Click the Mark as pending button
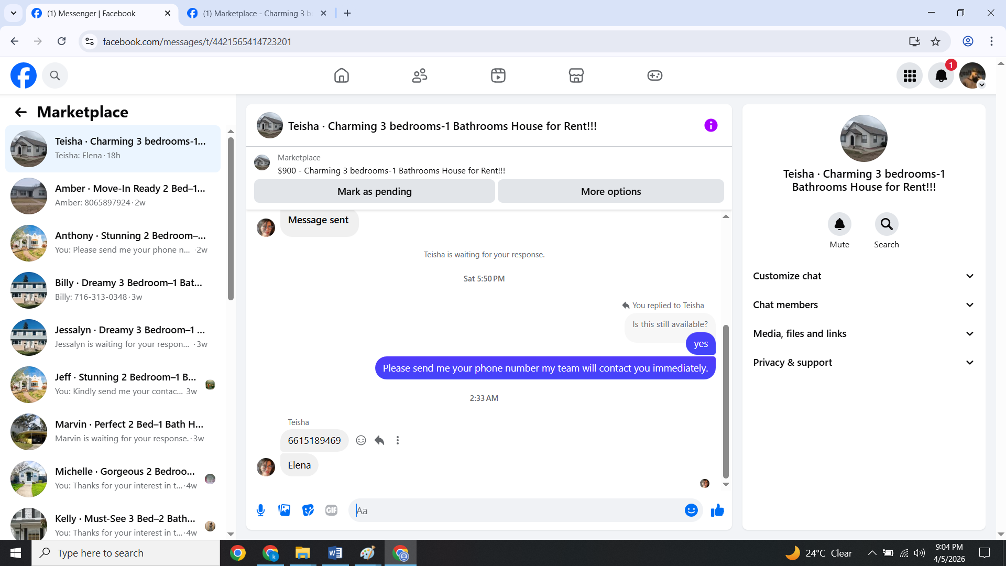Image resolution: width=1006 pixels, height=566 pixels. pyautogui.click(x=374, y=192)
